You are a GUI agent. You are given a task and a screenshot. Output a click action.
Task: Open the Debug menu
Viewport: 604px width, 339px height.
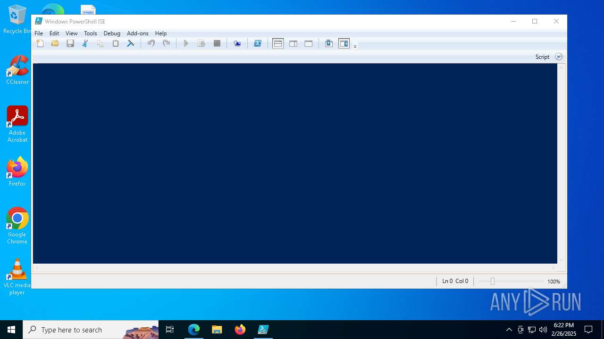click(x=112, y=33)
